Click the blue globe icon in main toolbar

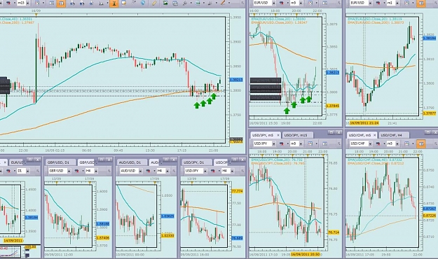(x=143, y=3)
